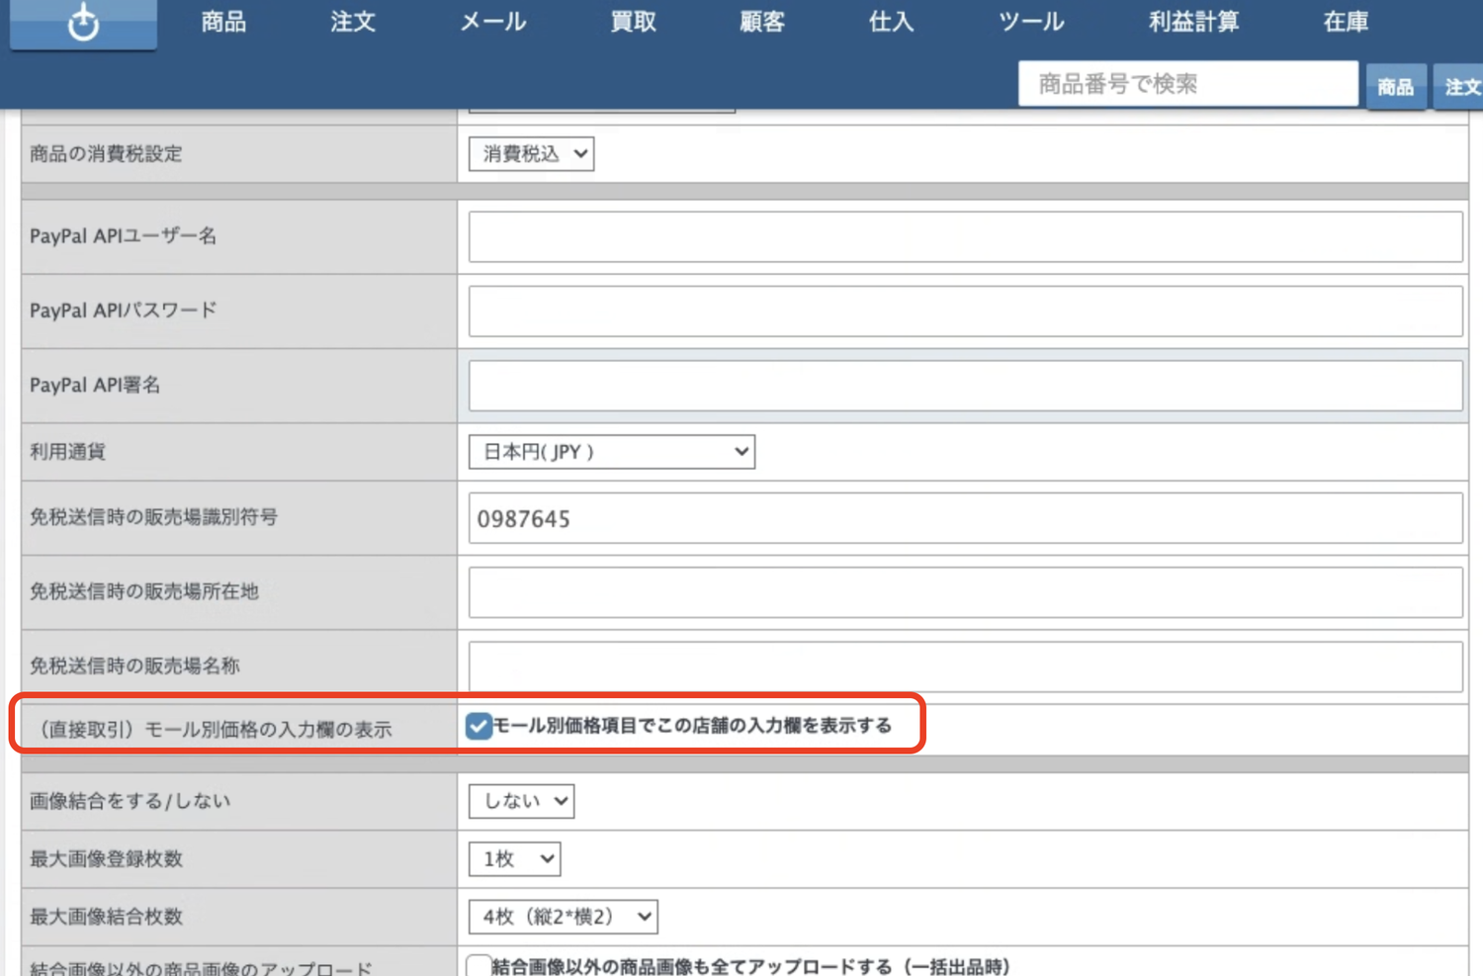Open the 買取 menu
Screen dimensions: 1483x976
coord(633,22)
